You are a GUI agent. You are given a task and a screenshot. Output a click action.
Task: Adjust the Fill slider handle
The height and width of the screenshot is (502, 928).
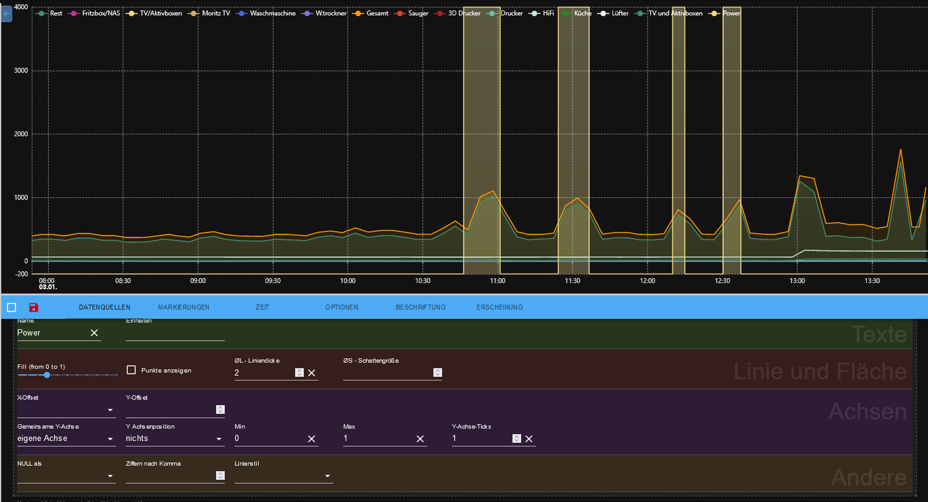(x=47, y=375)
